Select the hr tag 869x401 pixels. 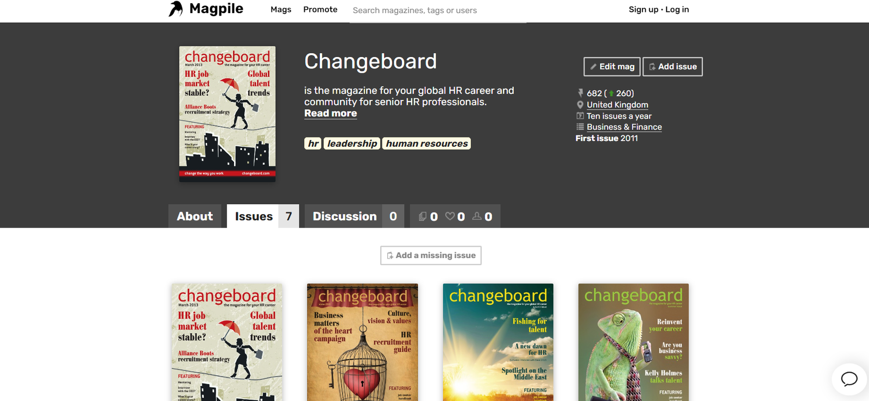[x=313, y=143]
